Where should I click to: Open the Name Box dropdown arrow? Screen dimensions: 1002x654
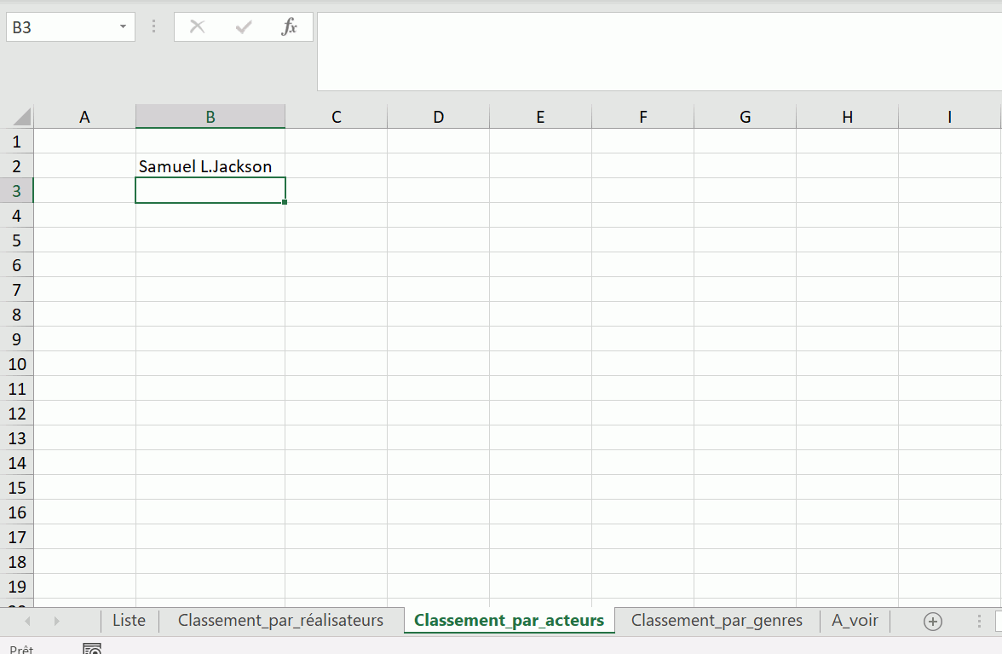(123, 27)
